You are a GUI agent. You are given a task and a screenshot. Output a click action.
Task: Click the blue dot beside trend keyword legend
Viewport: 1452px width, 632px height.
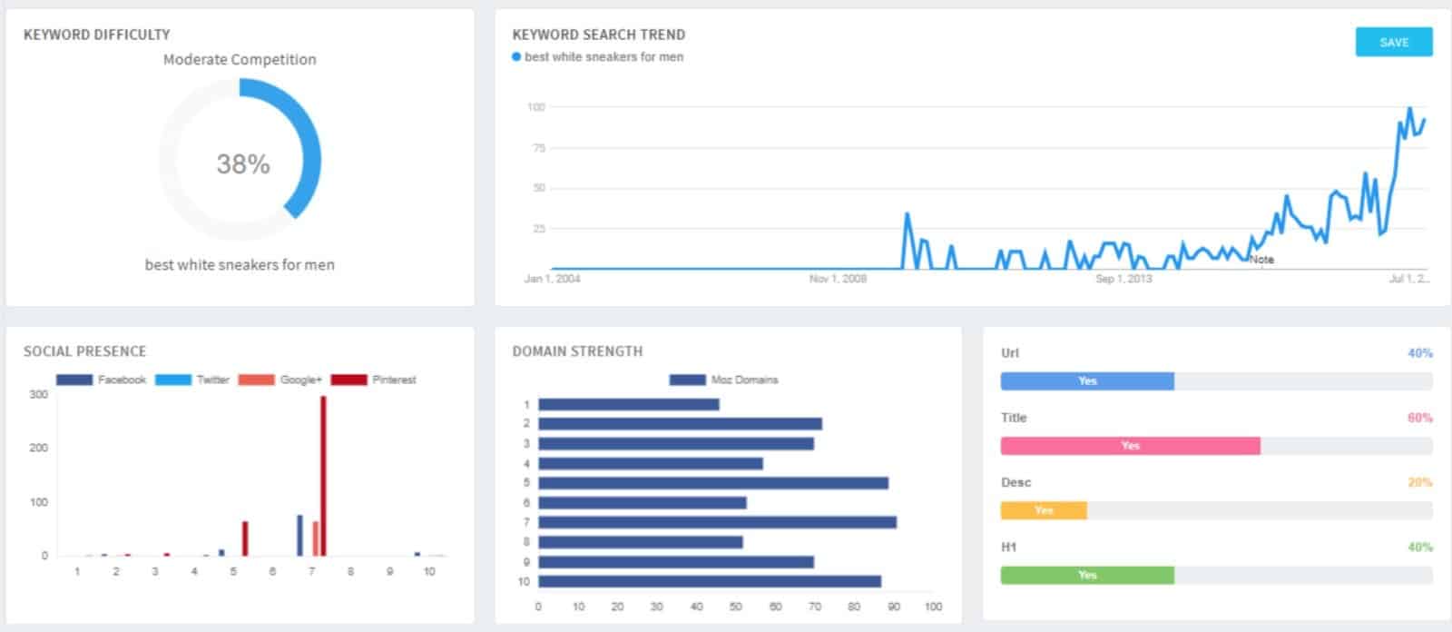[x=516, y=56]
